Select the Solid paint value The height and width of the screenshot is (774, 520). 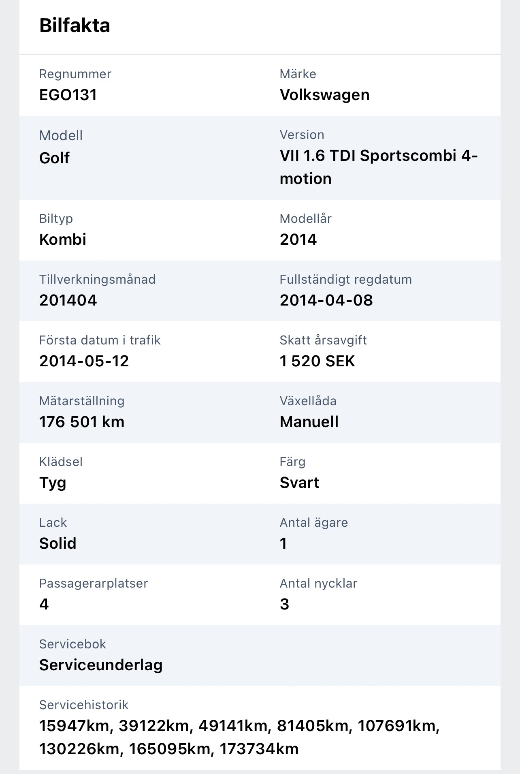(58, 543)
